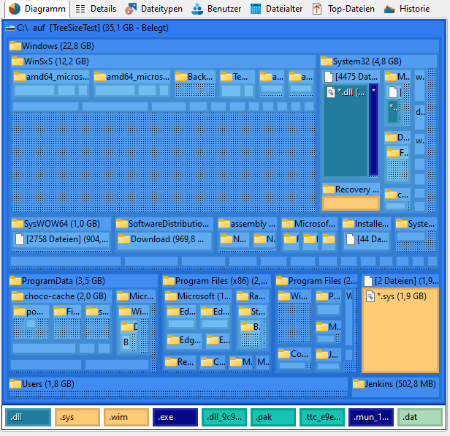Image resolution: width=450 pixels, height=436 pixels.
Task: Click the [4475 Dat... files icon
Action: coord(329,77)
